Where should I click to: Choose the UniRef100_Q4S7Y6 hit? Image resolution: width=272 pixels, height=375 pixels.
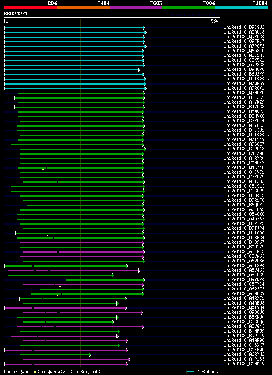(x=244, y=168)
